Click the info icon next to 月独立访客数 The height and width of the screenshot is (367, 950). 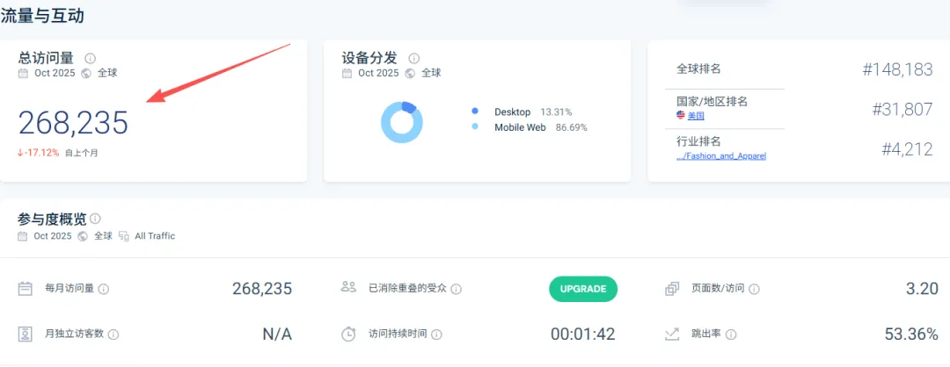[113, 334]
